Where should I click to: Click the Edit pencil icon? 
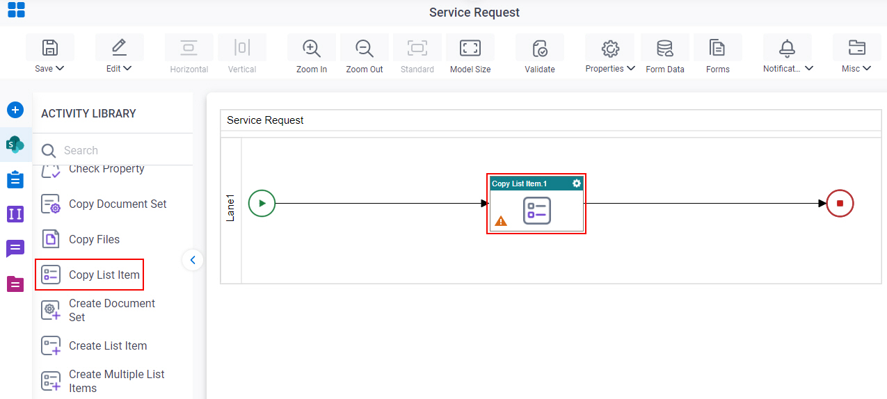tap(120, 47)
